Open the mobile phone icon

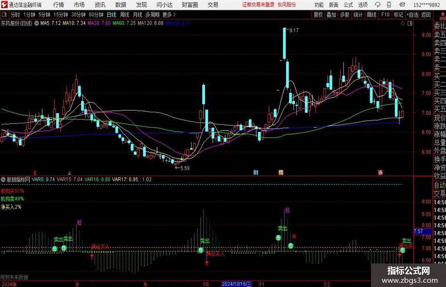pos(389,5)
